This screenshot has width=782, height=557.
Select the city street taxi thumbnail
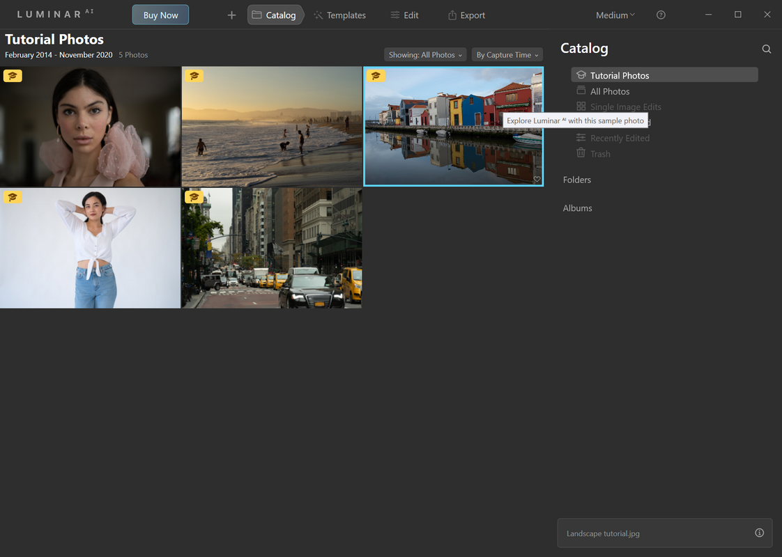(272, 248)
